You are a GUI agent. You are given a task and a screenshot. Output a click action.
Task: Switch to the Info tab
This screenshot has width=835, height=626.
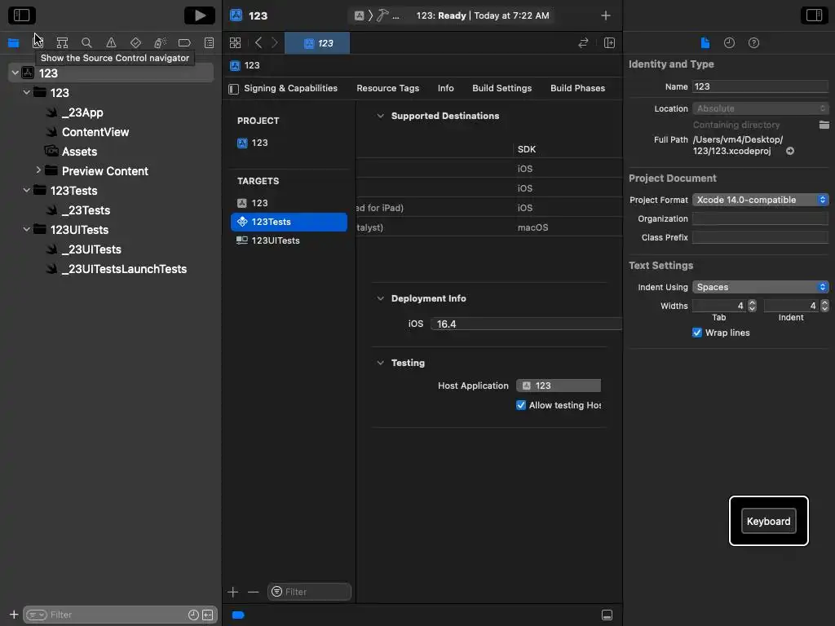pos(446,88)
